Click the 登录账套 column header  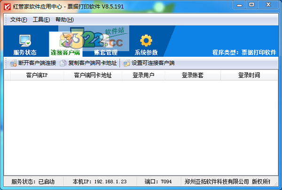click(193, 75)
